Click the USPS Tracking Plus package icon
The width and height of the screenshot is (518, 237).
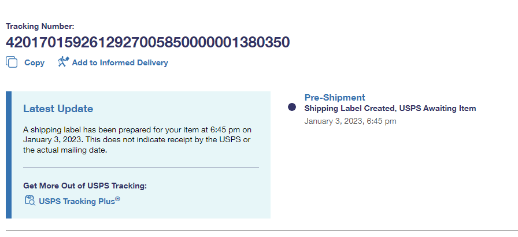point(29,201)
